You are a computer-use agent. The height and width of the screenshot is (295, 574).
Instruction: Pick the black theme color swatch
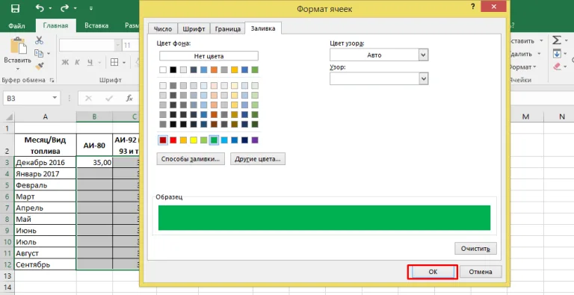click(173, 70)
